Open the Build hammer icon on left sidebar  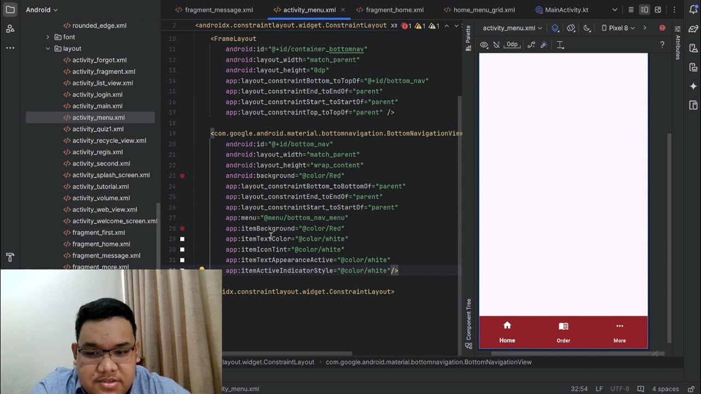10,257
